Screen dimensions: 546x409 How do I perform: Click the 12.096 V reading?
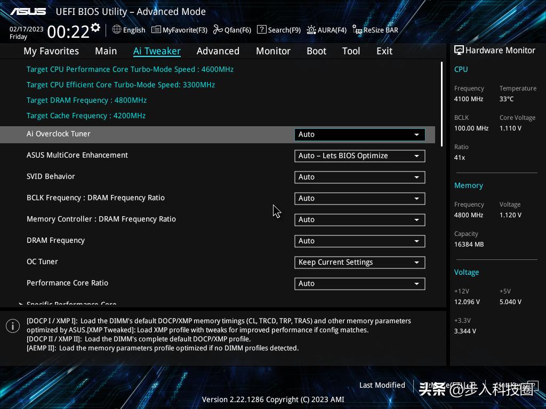[467, 302]
